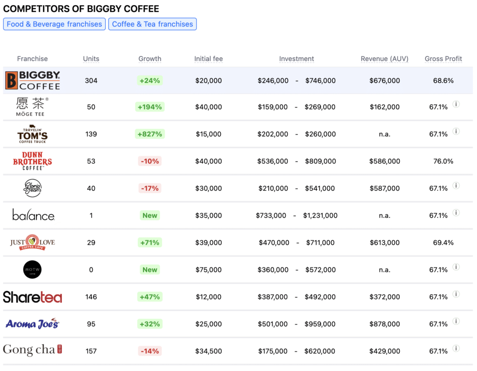Click the Growth column header
Screen dimensions: 477x371
coord(150,59)
